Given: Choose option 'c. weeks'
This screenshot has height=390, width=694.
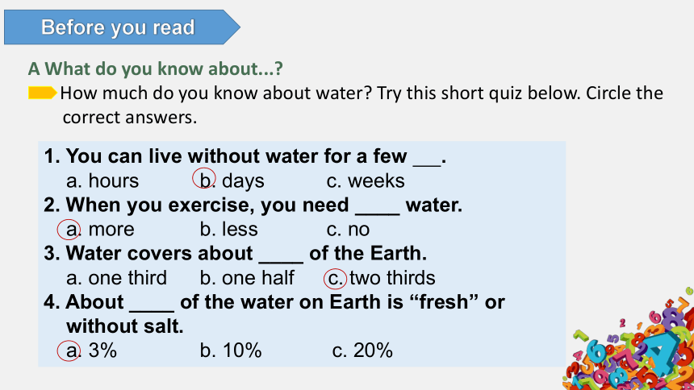Looking at the screenshot, I should point(366,180).
